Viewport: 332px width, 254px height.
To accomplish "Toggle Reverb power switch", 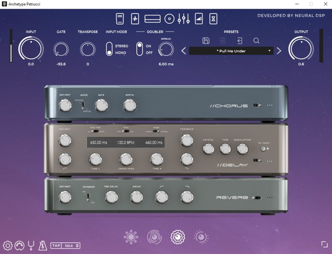I will pos(257,198).
